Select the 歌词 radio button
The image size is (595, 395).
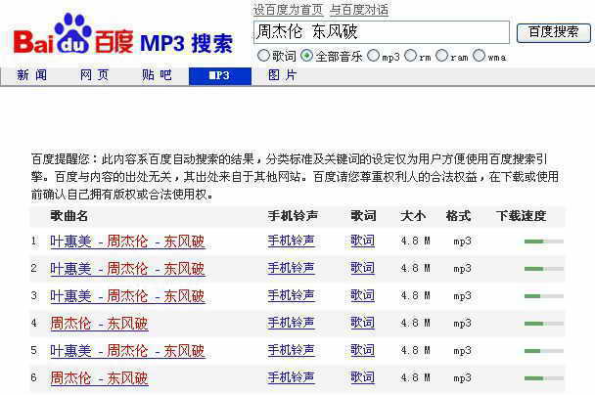click(x=263, y=56)
